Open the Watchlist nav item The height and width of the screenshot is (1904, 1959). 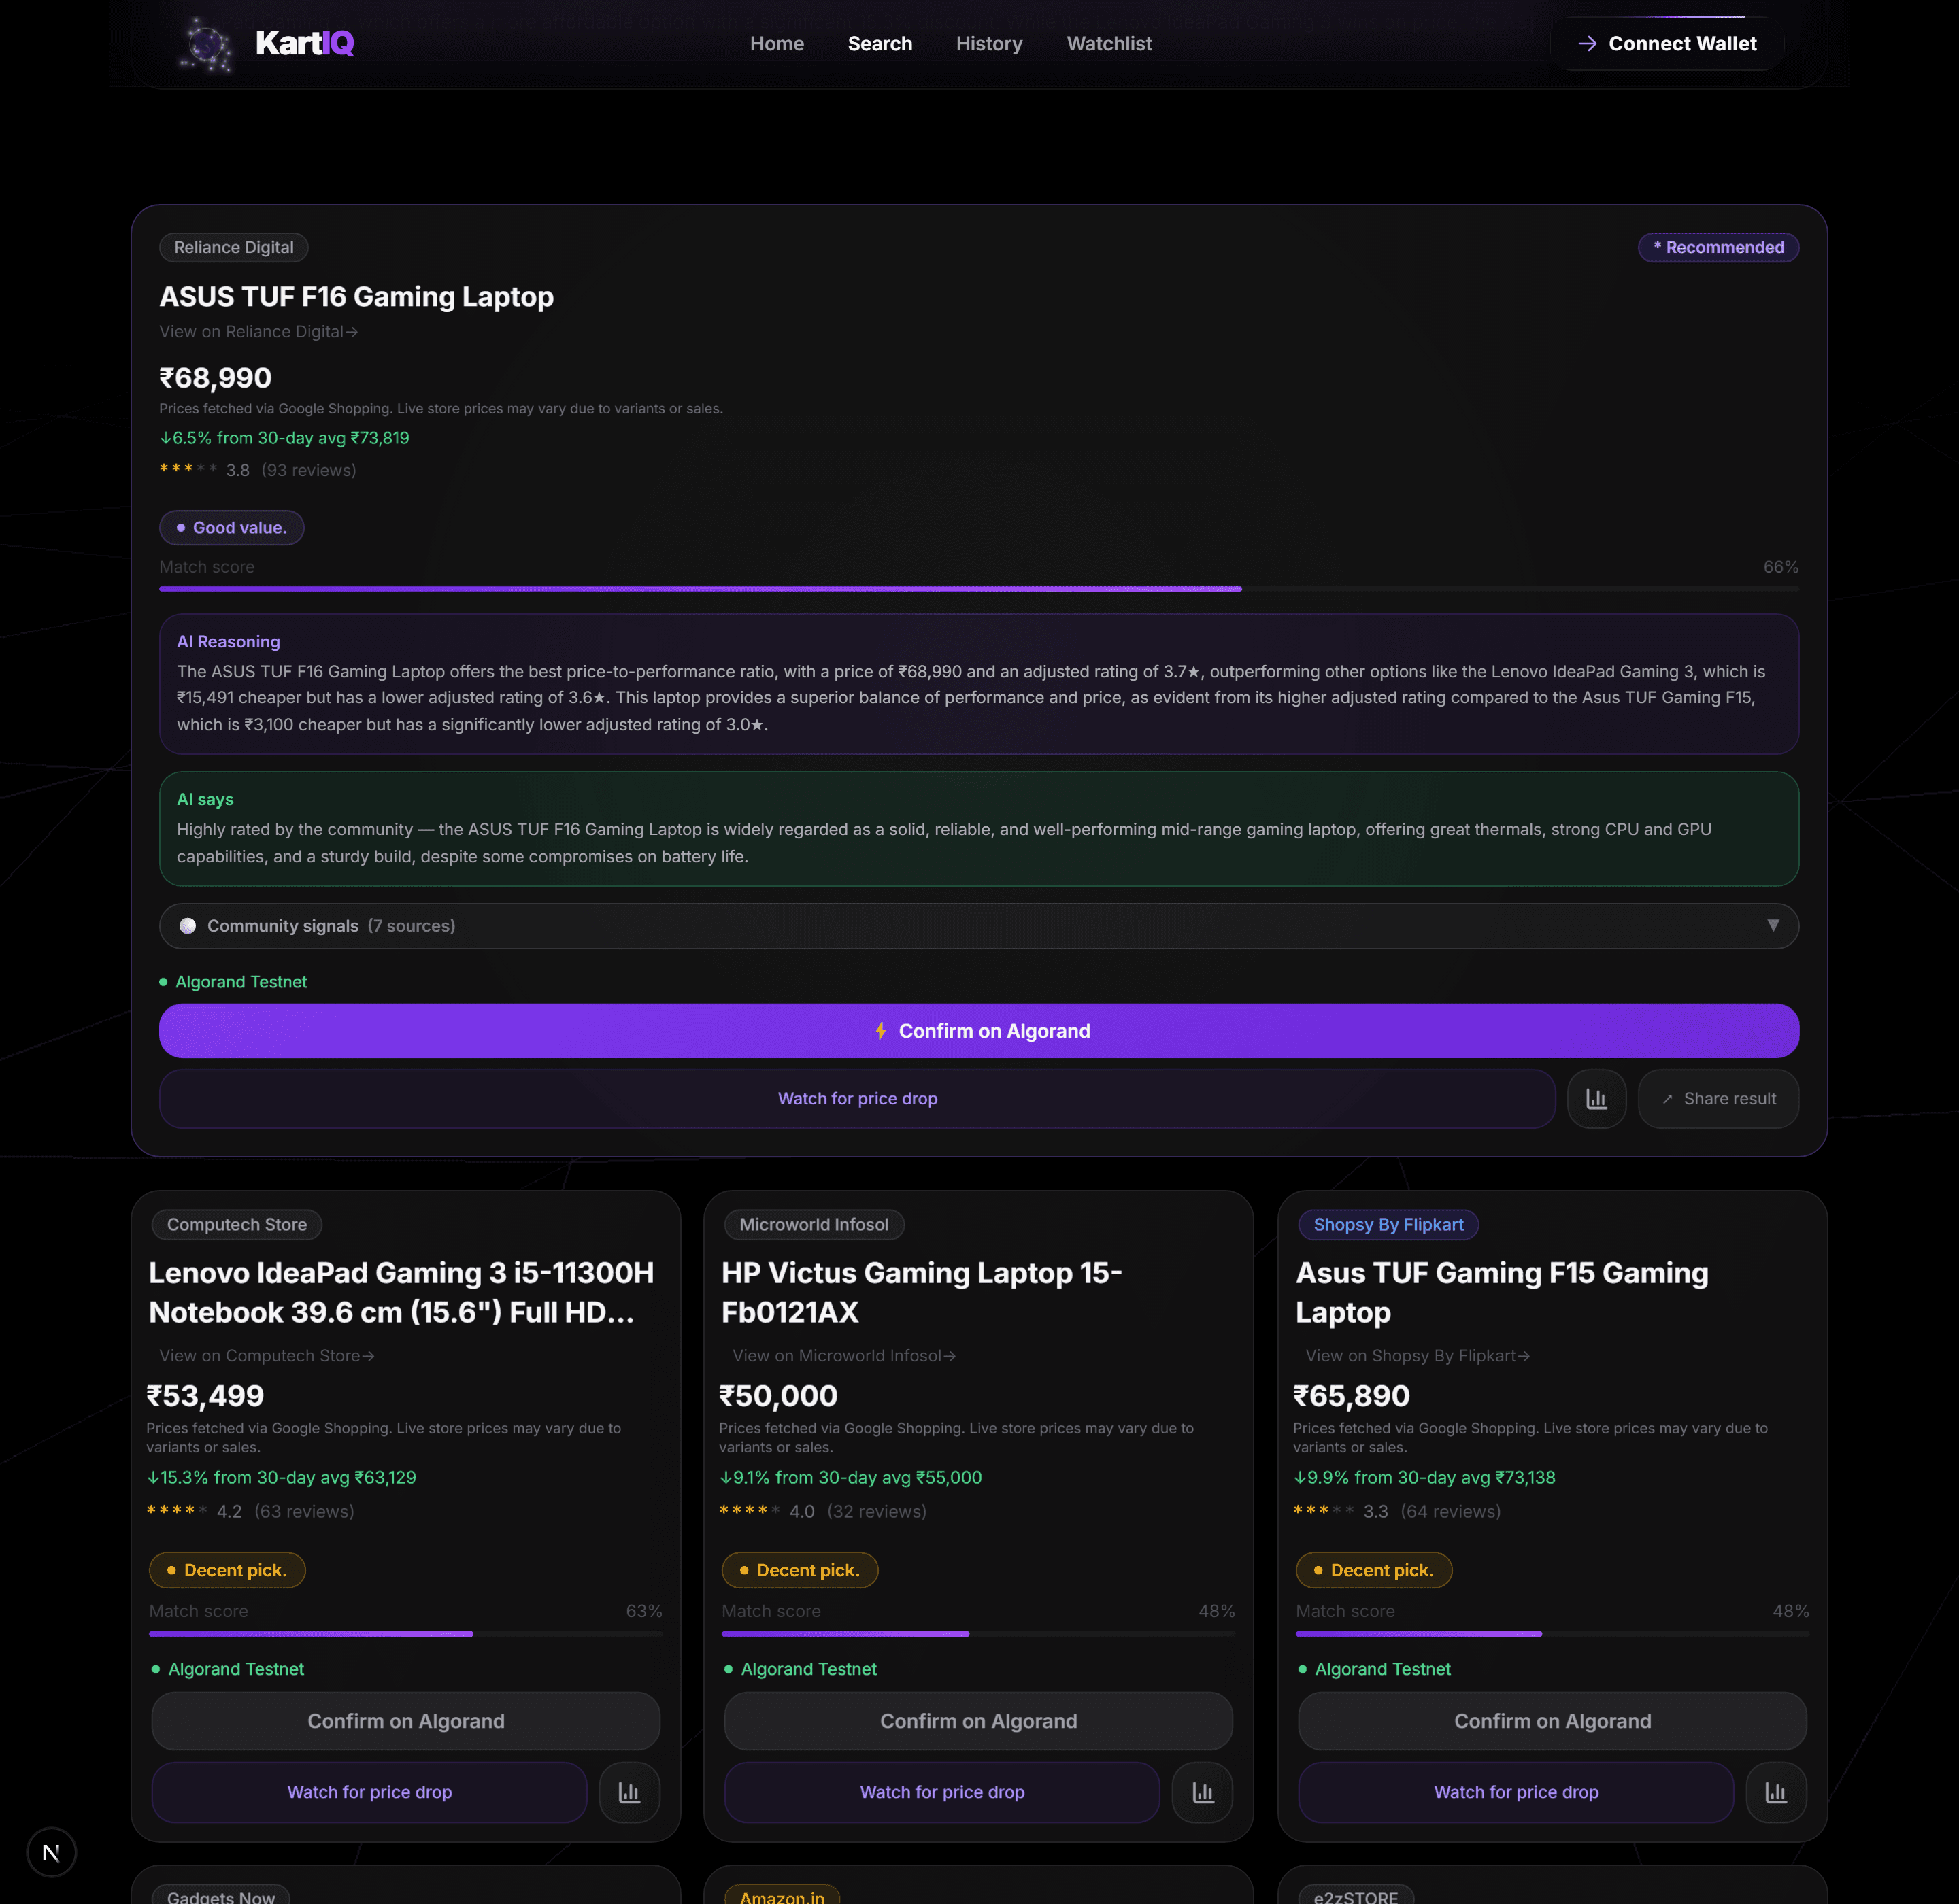coord(1109,44)
